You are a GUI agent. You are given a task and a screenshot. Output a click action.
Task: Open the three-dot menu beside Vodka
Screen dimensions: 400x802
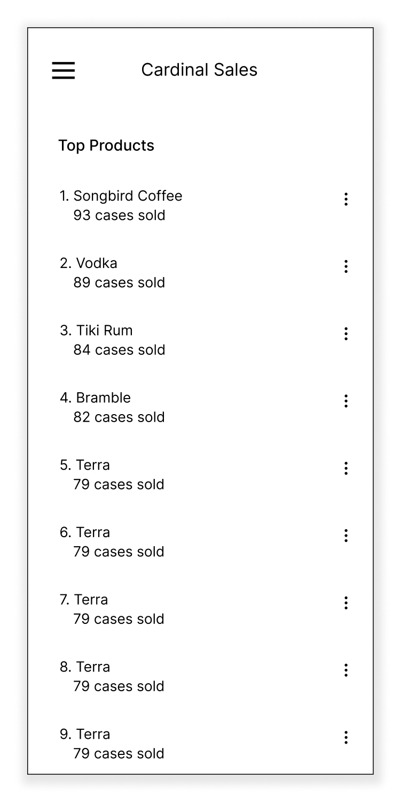(346, 266)
